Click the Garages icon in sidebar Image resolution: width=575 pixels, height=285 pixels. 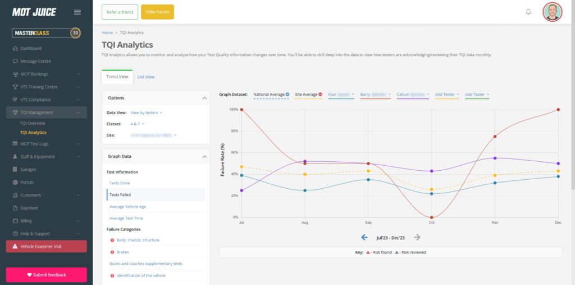tap(16, 170)
